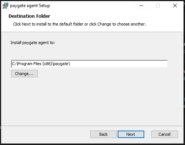Viewport: 185px width, 145px height.
Task: Open the Change... folder browser
Action: [x=24, y=74]
